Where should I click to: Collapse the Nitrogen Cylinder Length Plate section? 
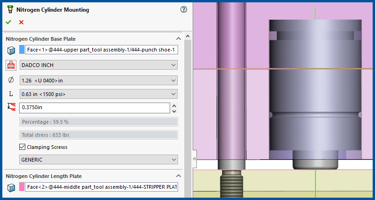tap(178, 176)
